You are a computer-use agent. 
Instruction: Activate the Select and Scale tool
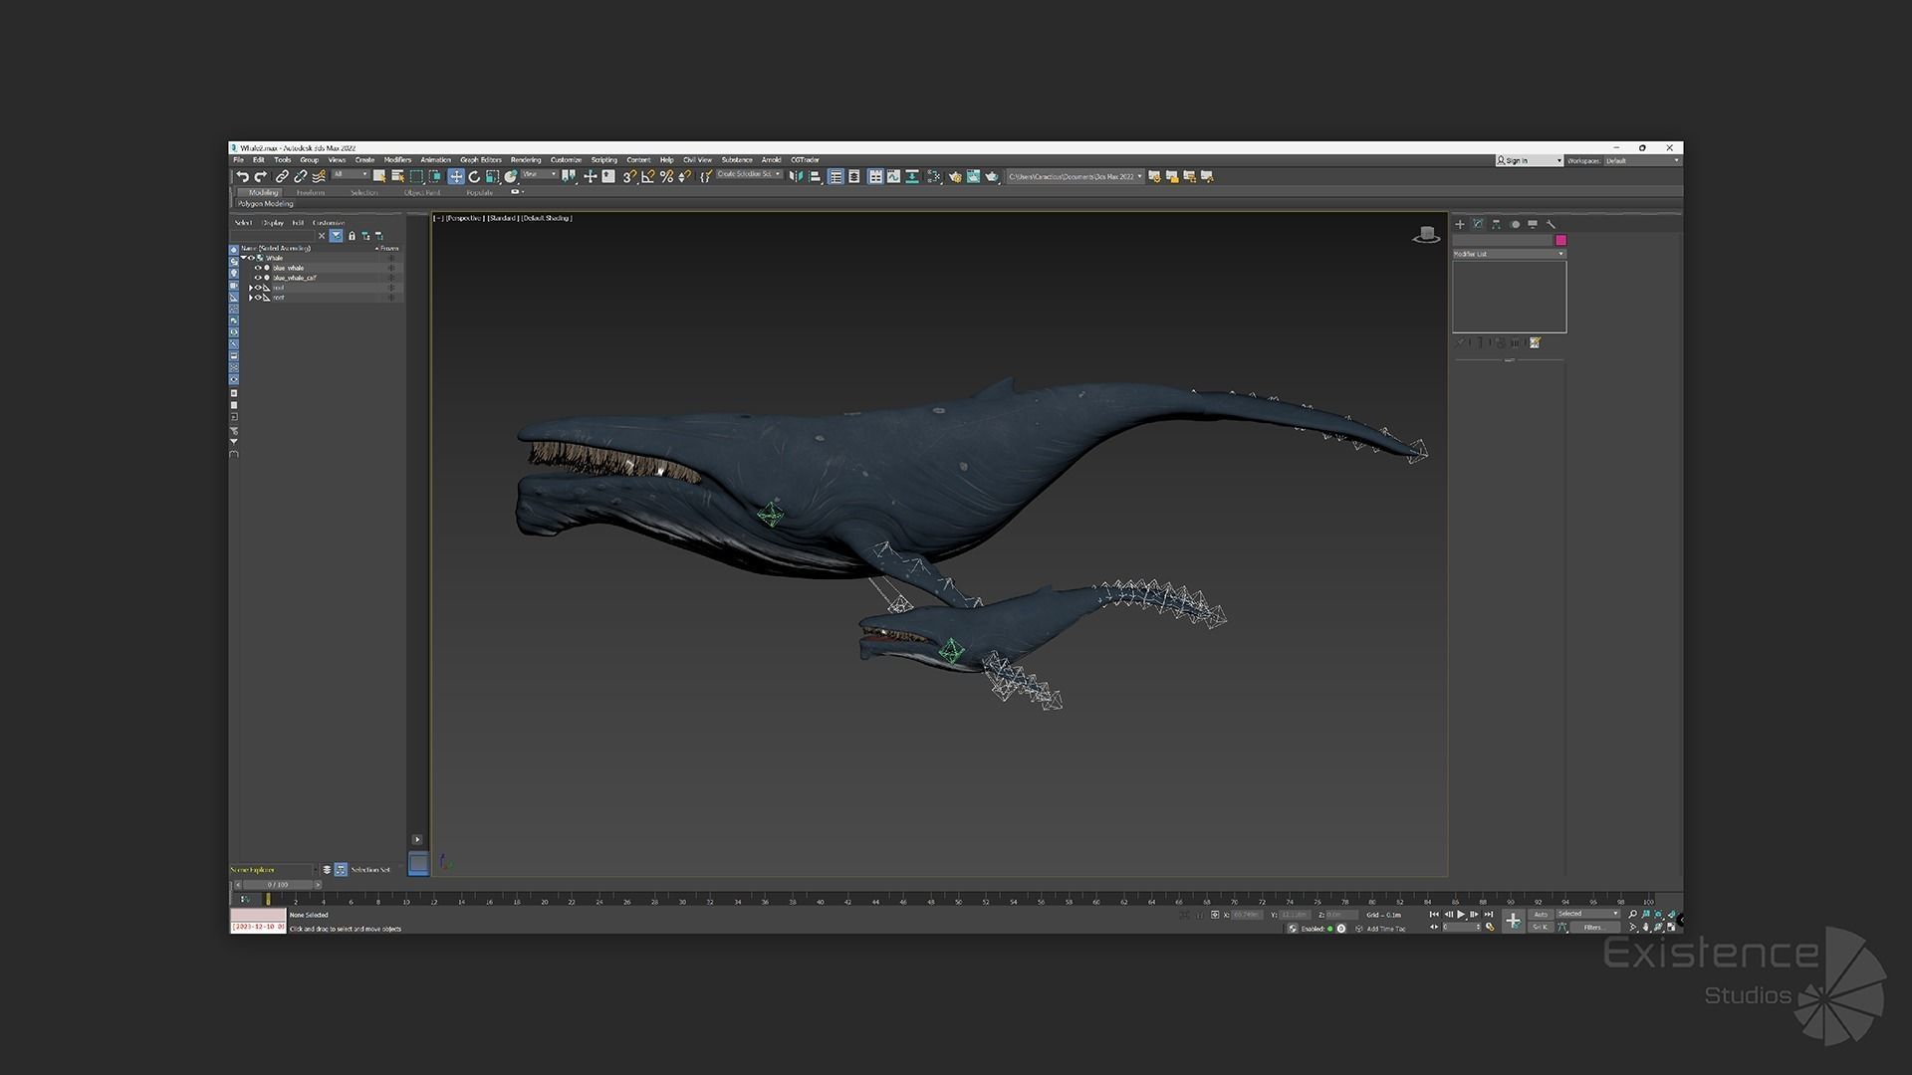(492, 176)
